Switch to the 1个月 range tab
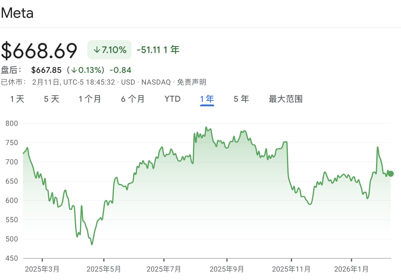The height and width of the screenshot is (280, 401). click(x=90, y=99)
